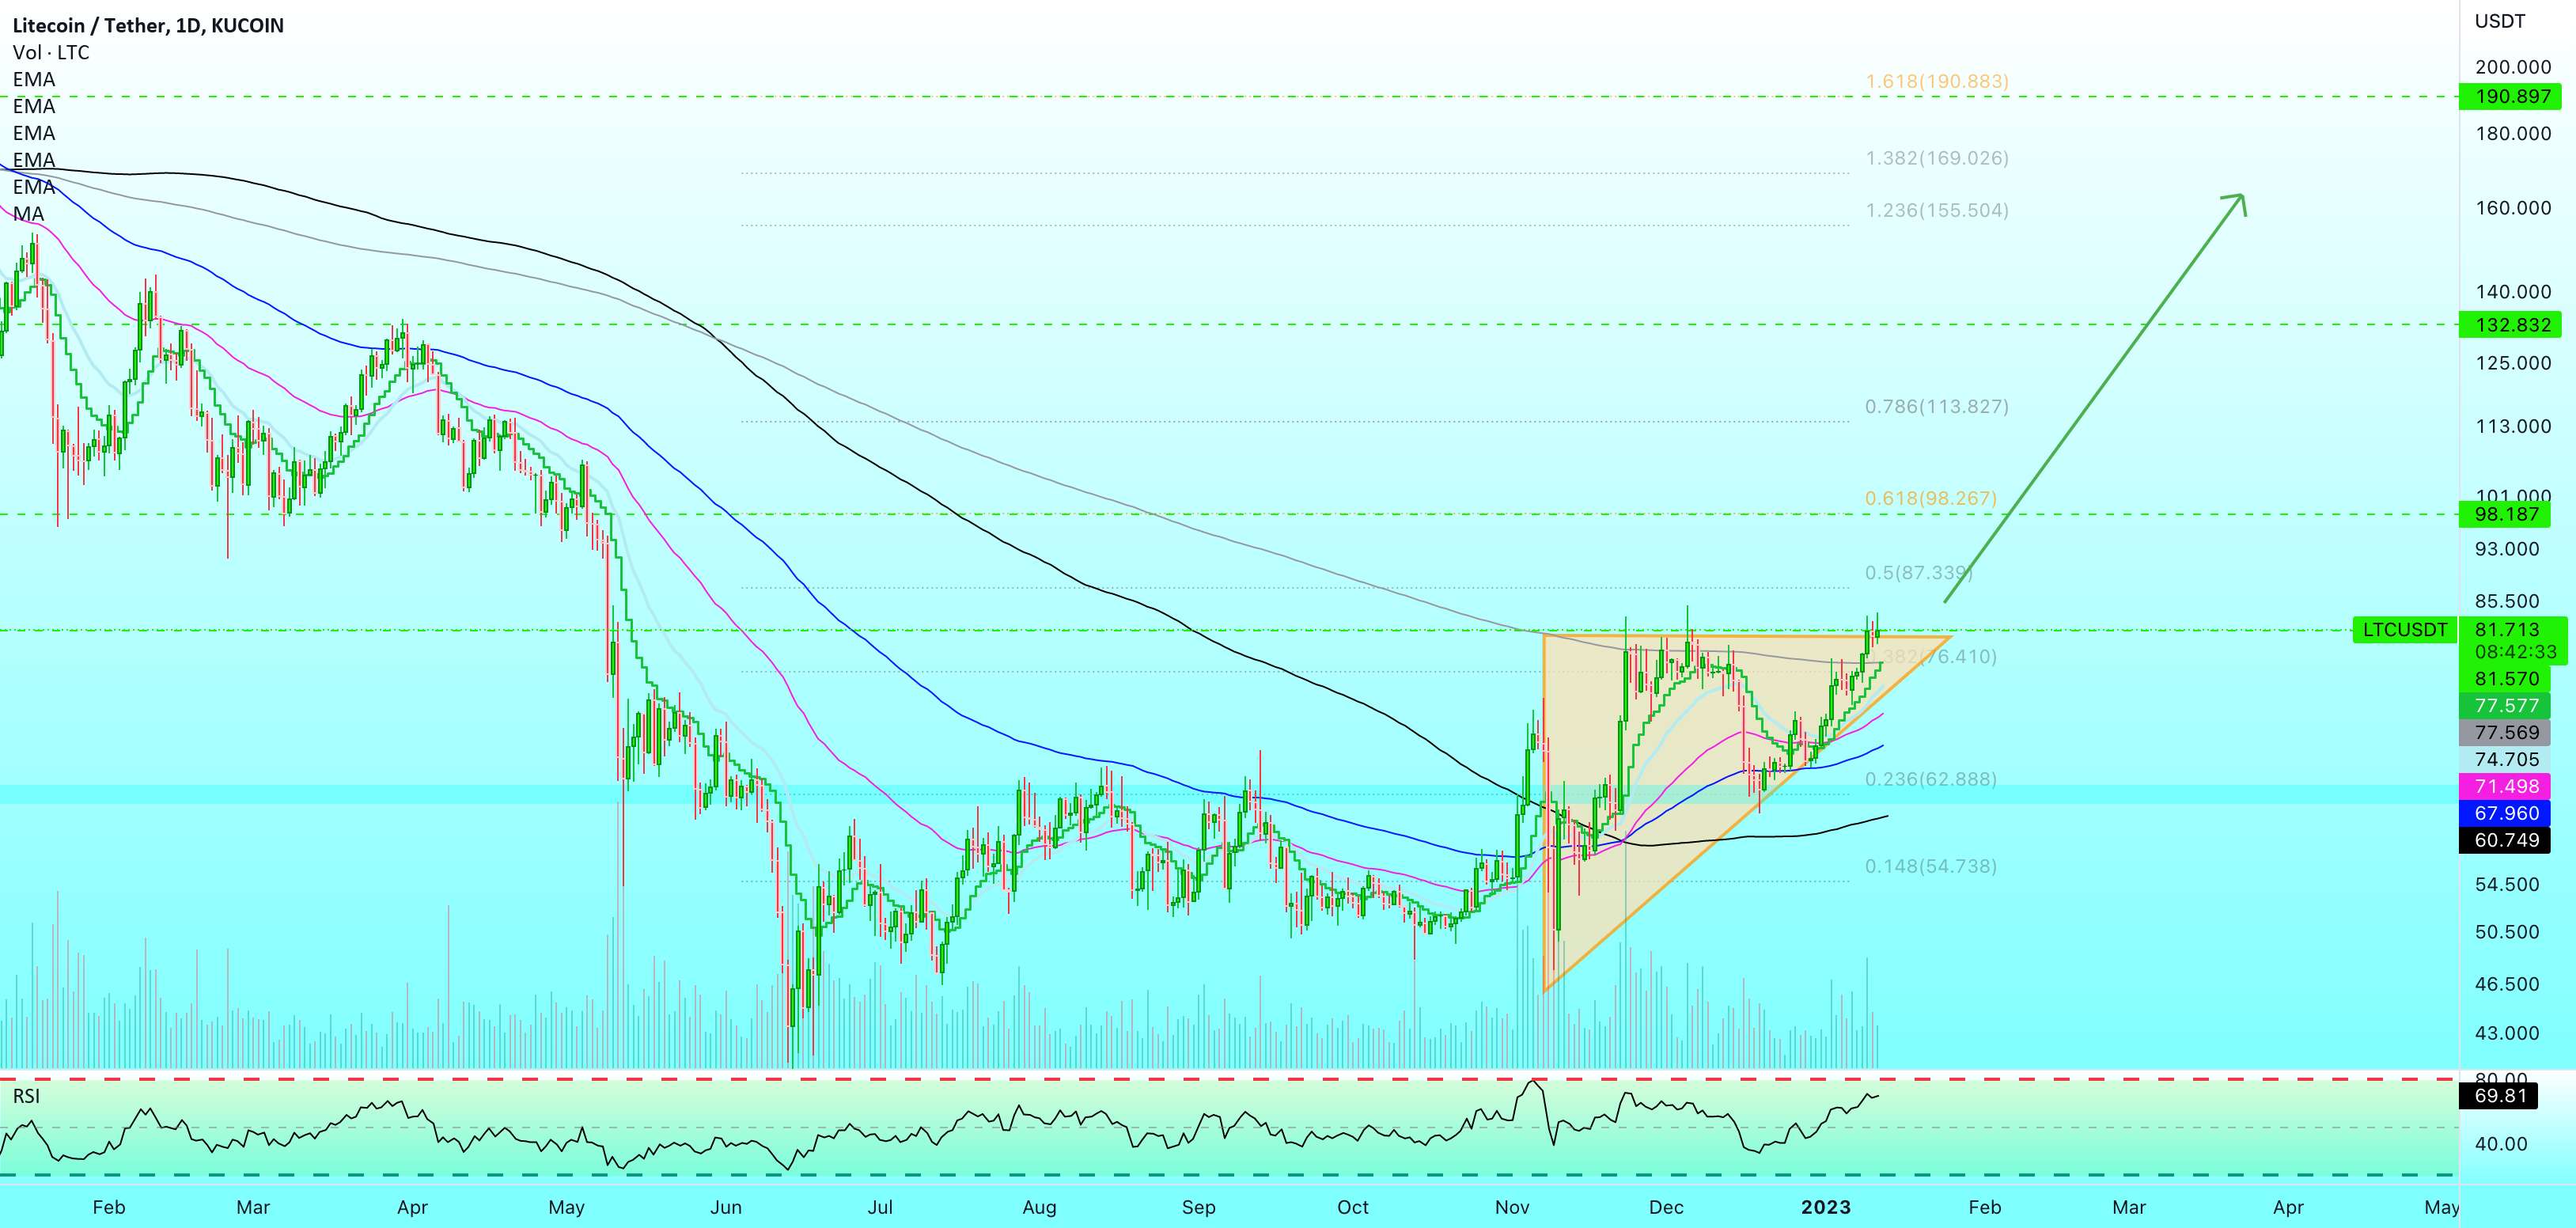Click the 132.832 green price label
2576x1228 pixels.
2512,324
